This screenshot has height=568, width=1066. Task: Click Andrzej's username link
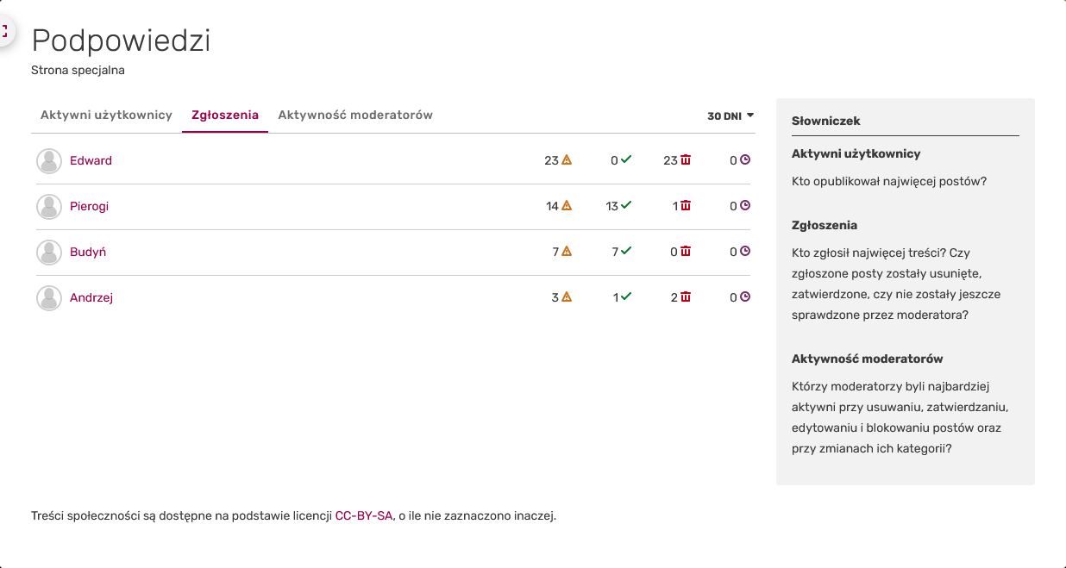91,297
